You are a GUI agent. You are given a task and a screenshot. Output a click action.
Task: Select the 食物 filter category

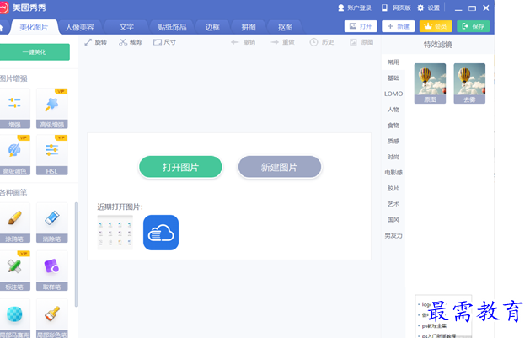point(393,126)
